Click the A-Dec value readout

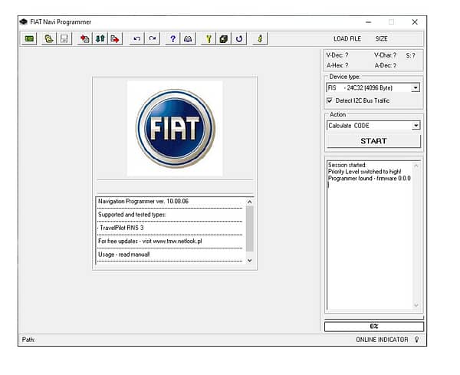coord(385,65)
